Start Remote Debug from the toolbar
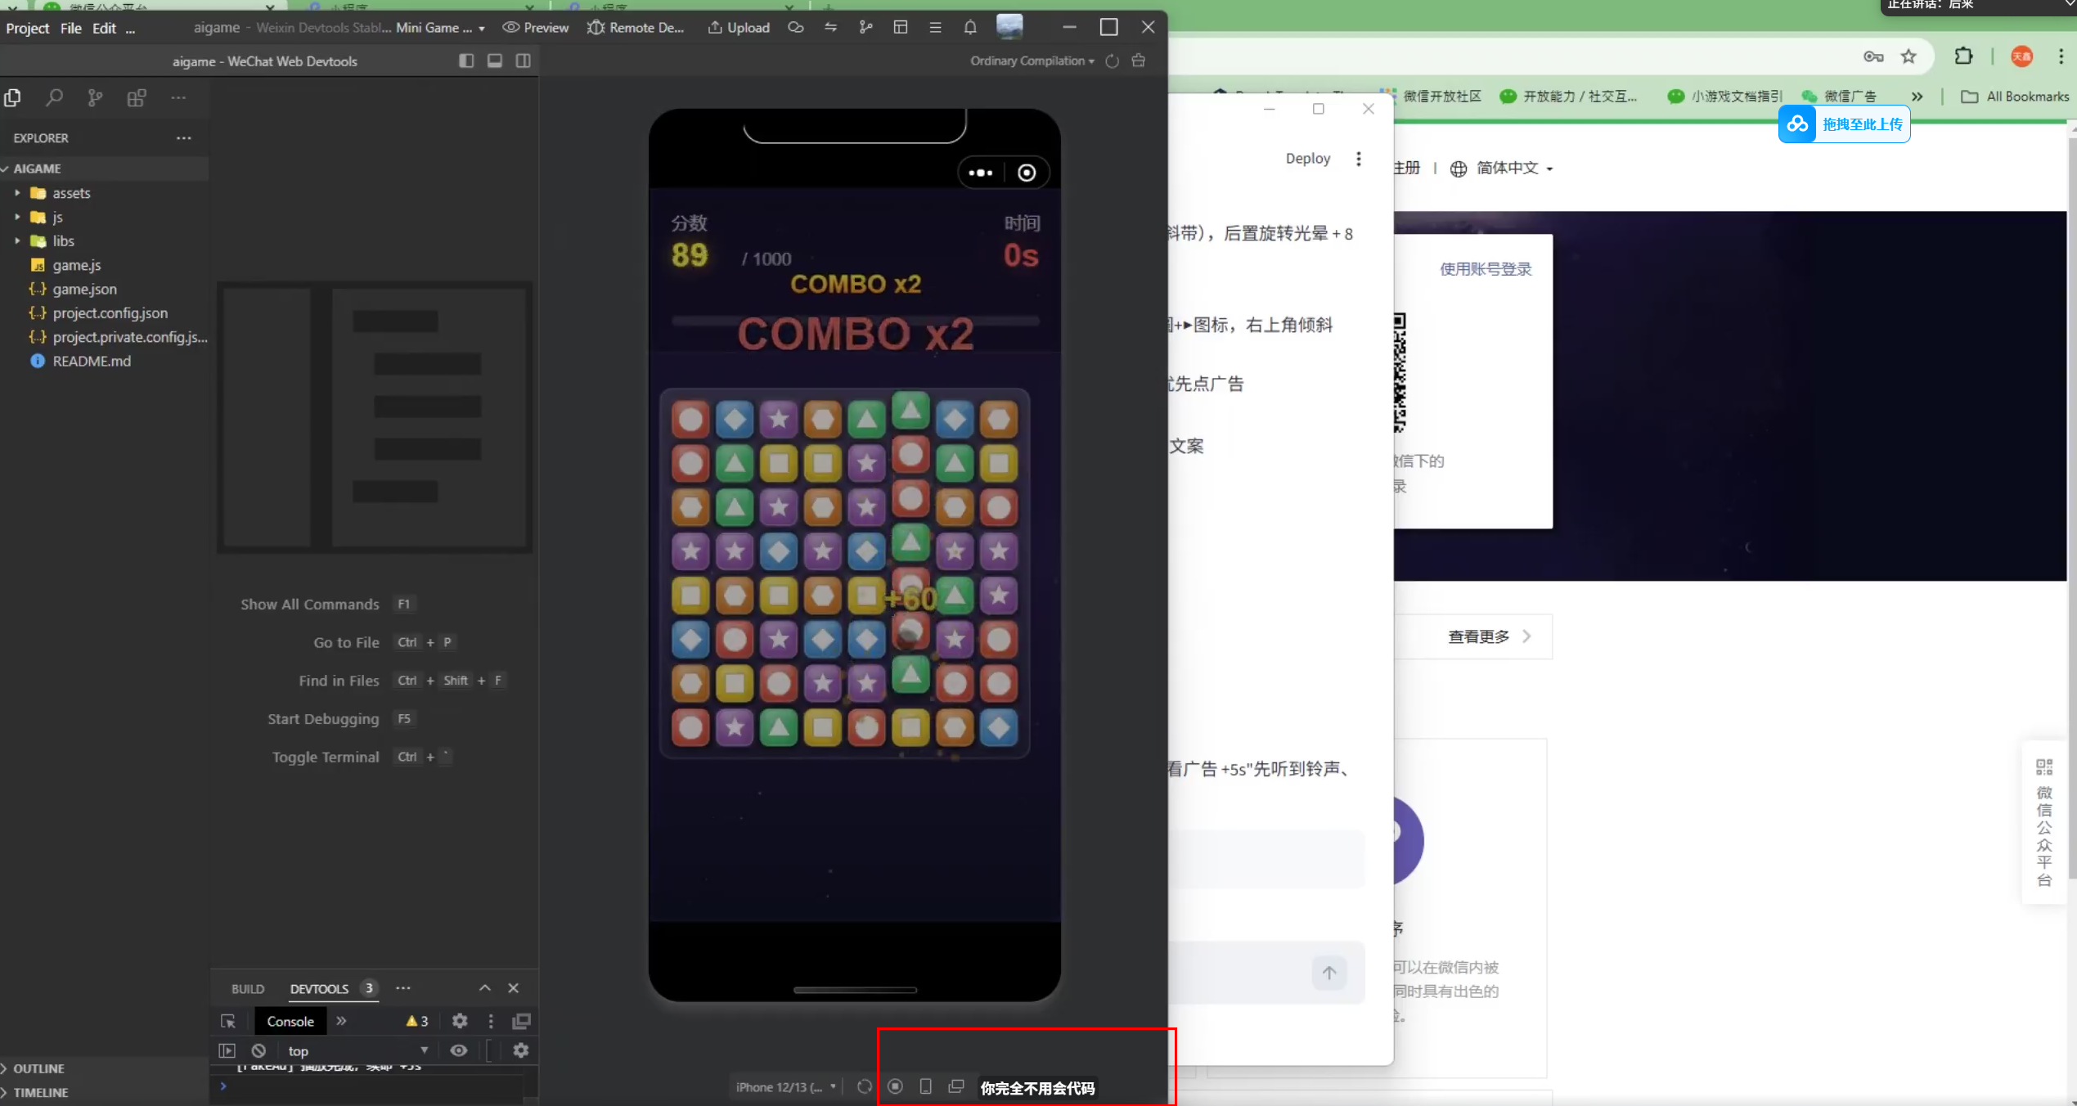The height and width of the screenshot is (1106, 2077). [x=635, y=28]
